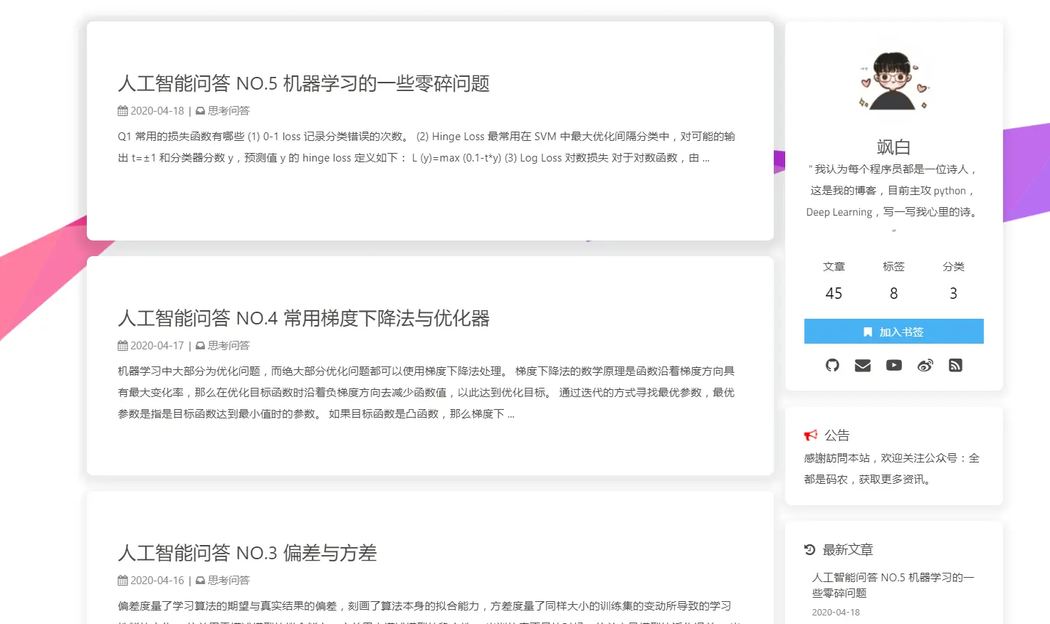The width and height of the screenshot is (1050, 624).
Task: Click the announcement text 感謝訪問本站
Action: pyautogui.click(x=892, y=469)
